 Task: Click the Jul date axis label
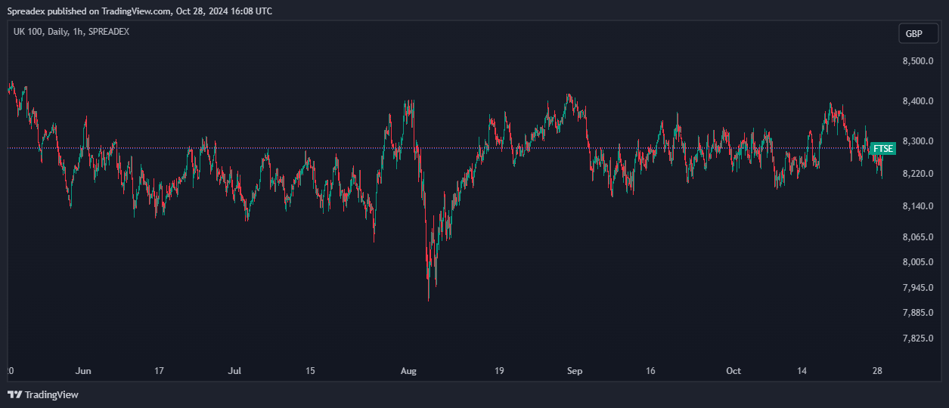tap(235, 371)
